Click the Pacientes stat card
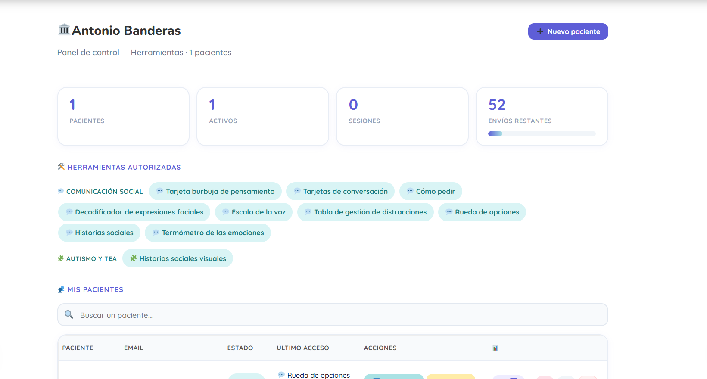This screenshot has width=707, height=379. tap(123, 116)
